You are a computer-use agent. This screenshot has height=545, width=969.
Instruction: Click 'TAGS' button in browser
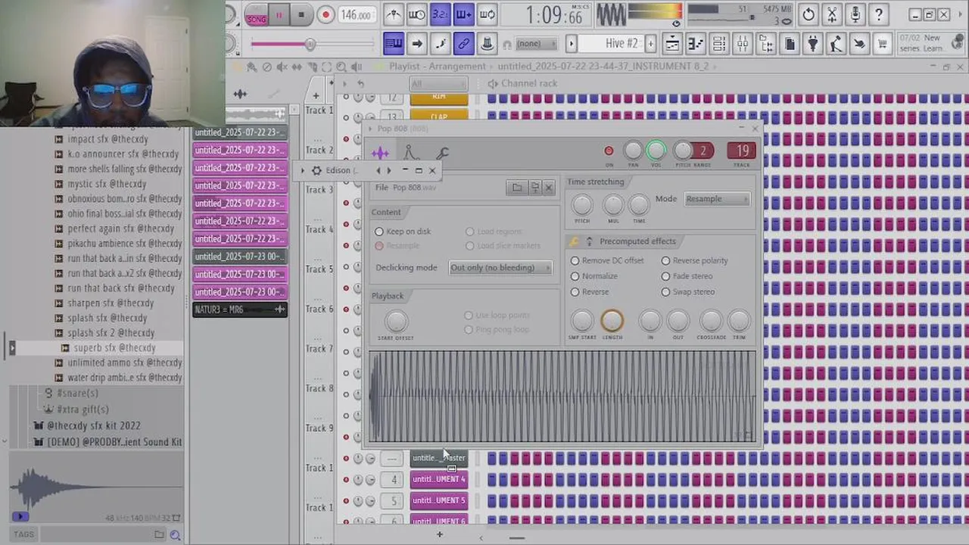click(x=23, y=534)
